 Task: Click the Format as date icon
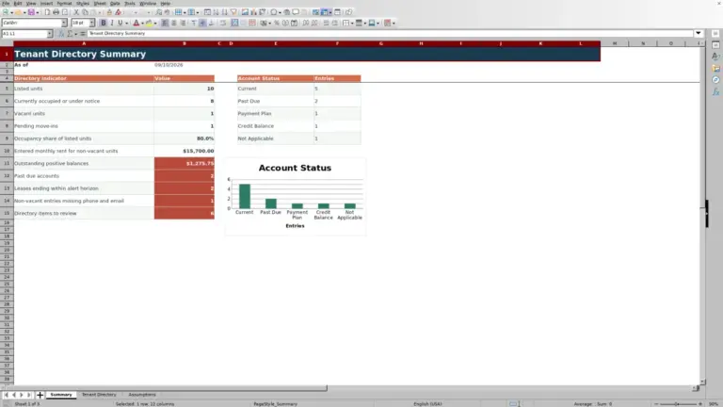[x=294, y=23]
